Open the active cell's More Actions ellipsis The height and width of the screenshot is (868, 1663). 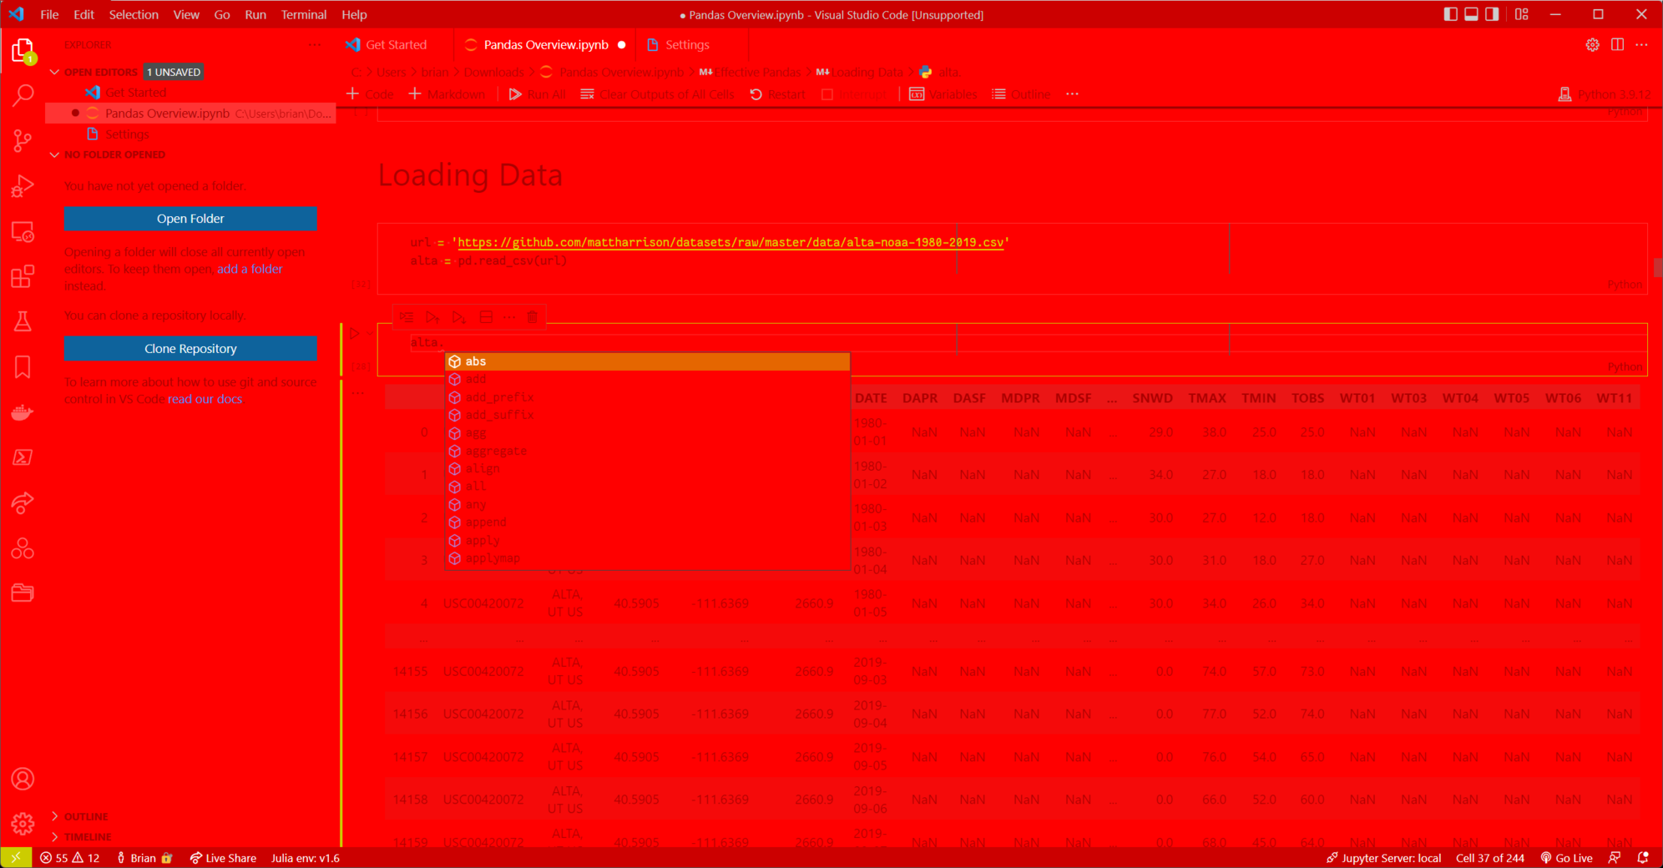pos(509,317)
